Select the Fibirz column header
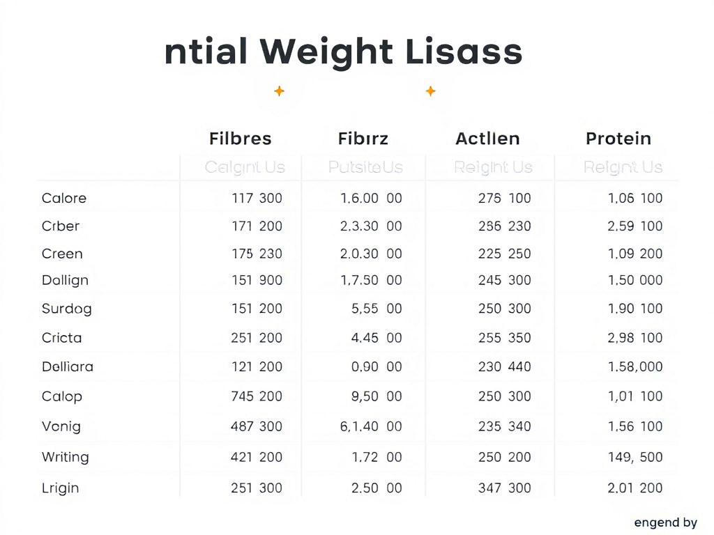The width and height of the screenshot is (714, 535). (x=363, y=139)
